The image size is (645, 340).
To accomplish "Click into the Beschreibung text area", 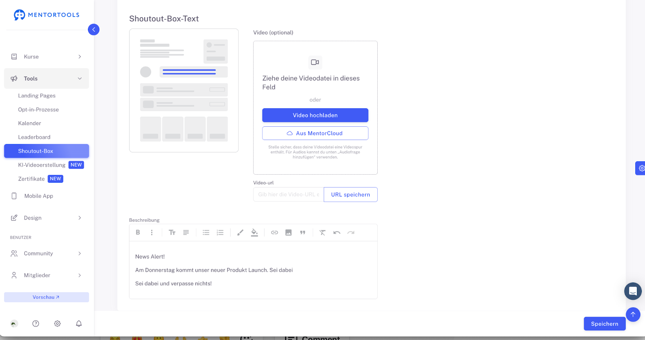I will click(253, 270).
